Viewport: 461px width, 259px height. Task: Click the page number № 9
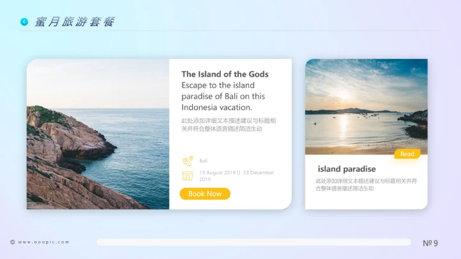coord(430,243)
